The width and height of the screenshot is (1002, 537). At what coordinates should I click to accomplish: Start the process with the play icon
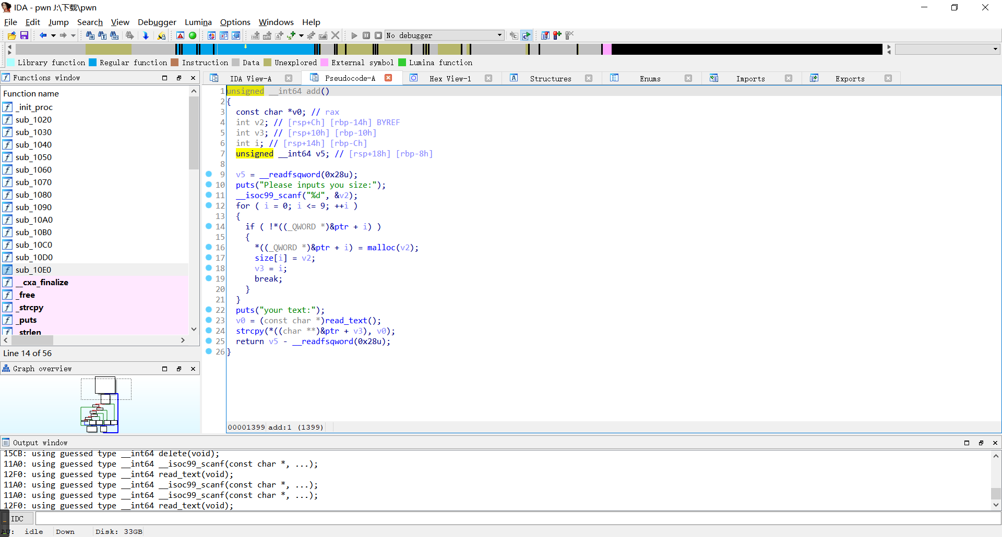pyautogui.click(x=354, y=35)
